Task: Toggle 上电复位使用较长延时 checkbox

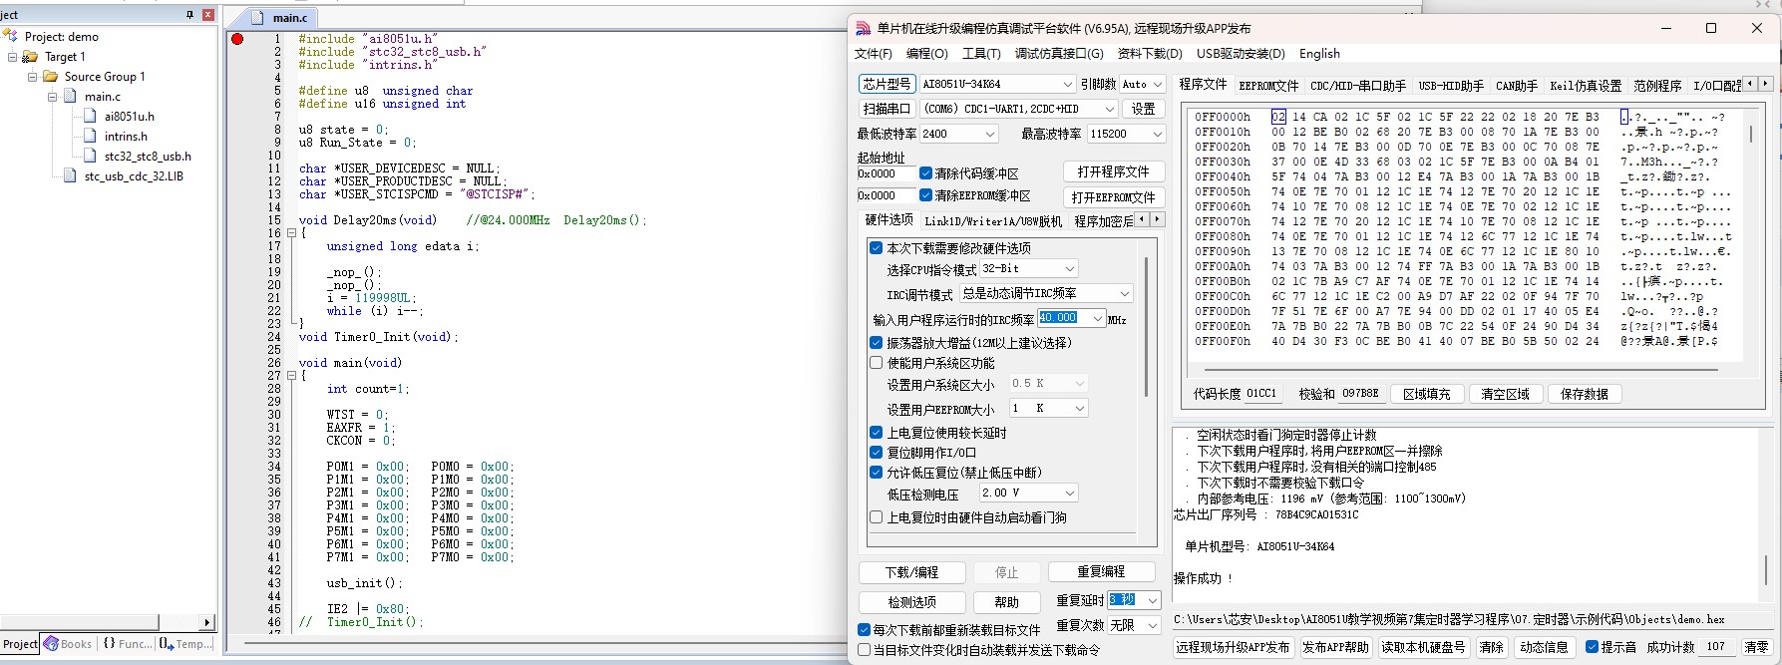Action: pyautogui.click(x=876, y=433)
